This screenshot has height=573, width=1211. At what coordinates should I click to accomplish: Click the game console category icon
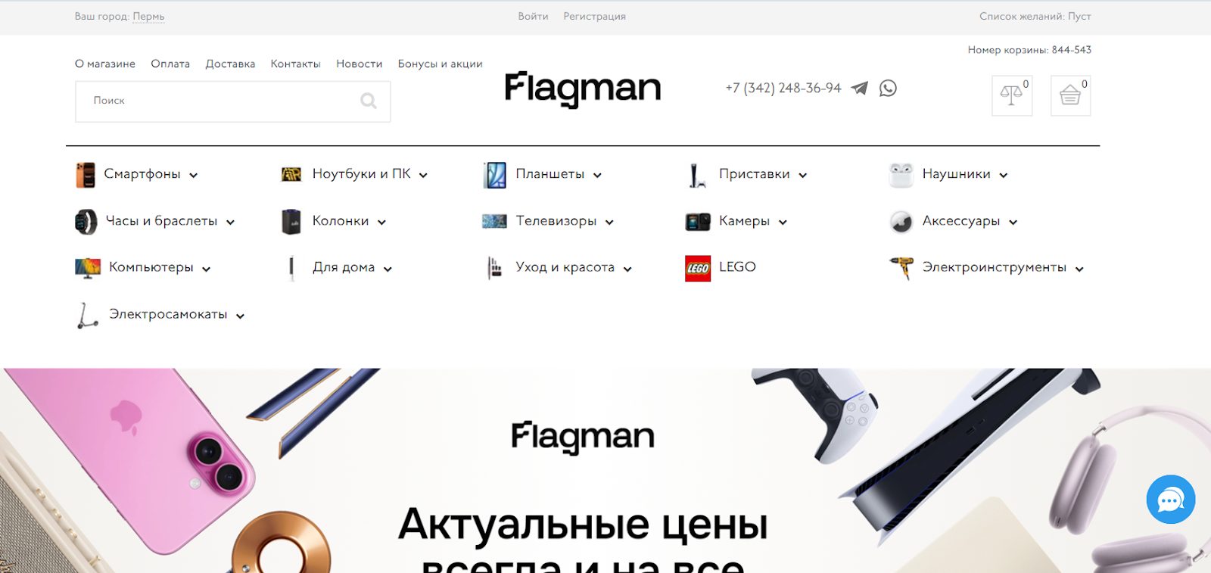point(697,175)
